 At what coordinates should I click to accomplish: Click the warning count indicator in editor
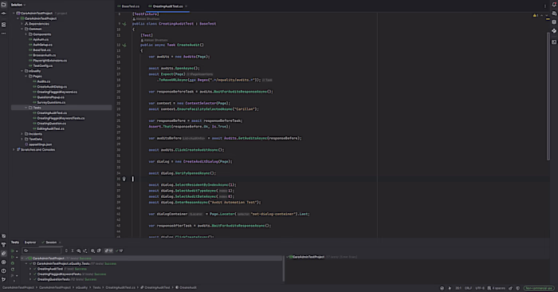pos(535,15)
